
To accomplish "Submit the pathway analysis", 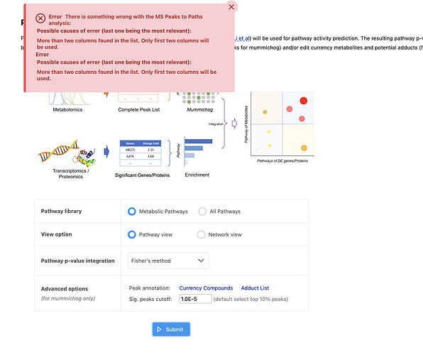I will 171,329.
